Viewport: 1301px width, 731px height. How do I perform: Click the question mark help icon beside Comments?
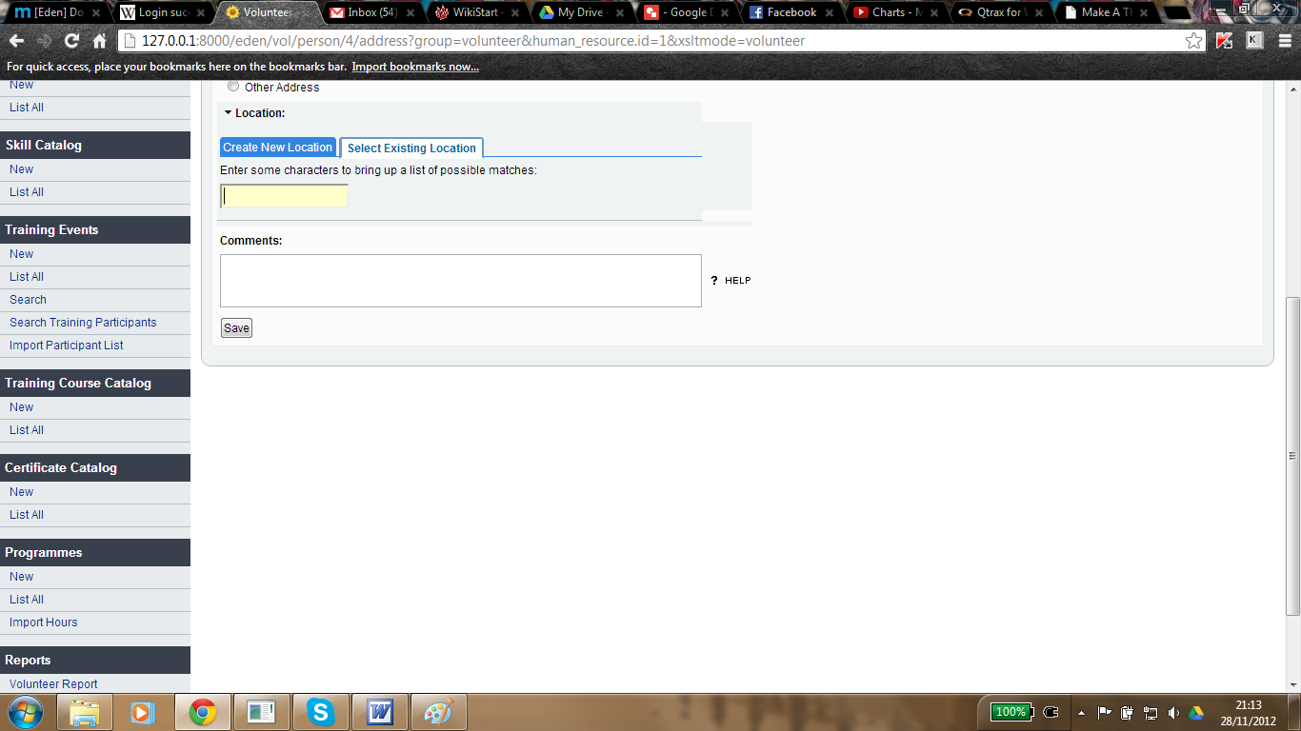point(714,281)
